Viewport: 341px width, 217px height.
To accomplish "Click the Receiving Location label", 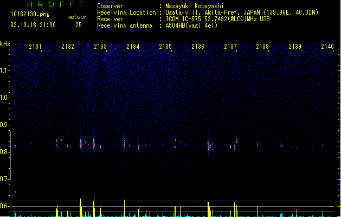I will 126,12.
